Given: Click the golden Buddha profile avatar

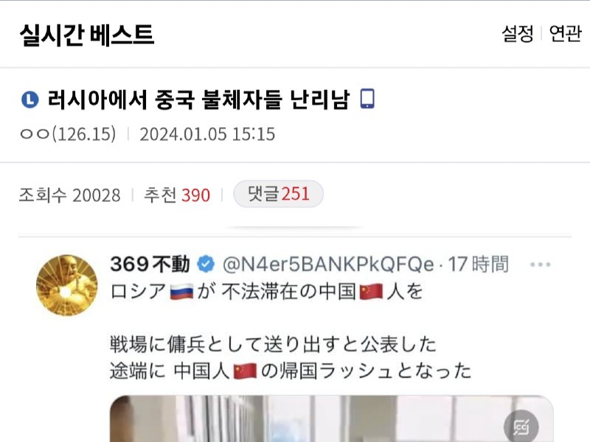Looking at the screenshot, I should (66, 285).
